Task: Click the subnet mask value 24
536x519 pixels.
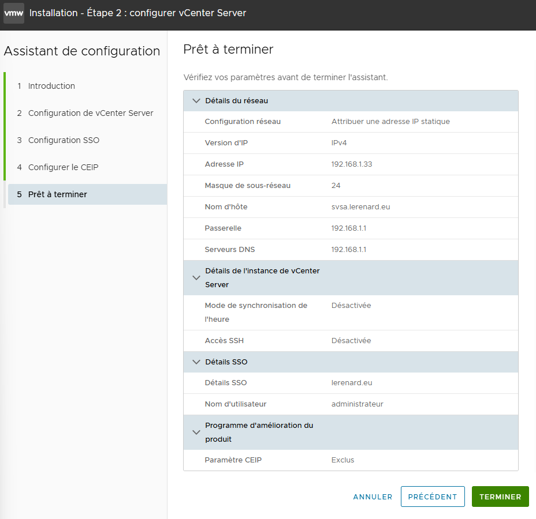Action: point(336,185)
